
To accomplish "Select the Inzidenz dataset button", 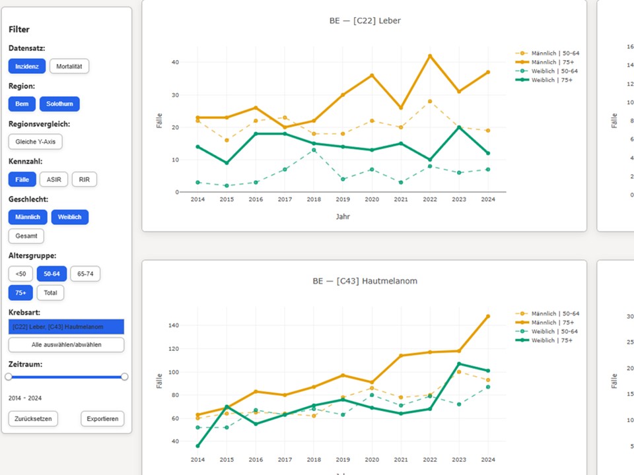I will click(27, 66).
